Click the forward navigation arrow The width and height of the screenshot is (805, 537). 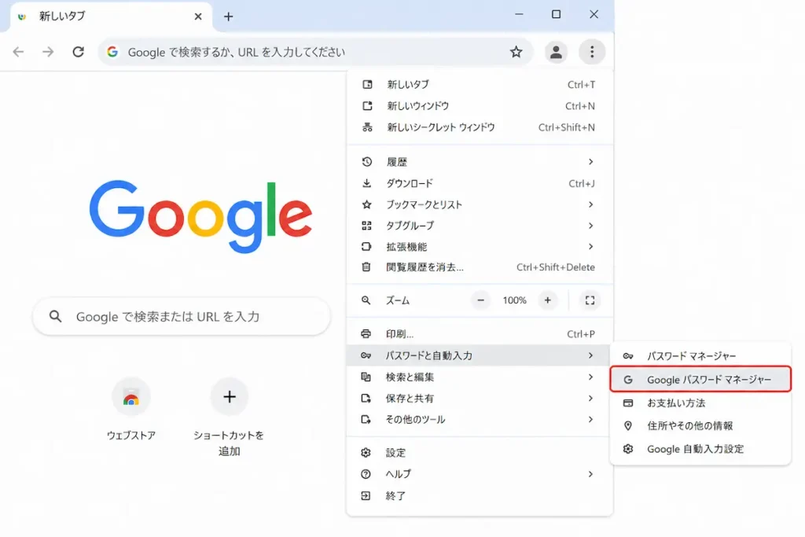(48, 52)
